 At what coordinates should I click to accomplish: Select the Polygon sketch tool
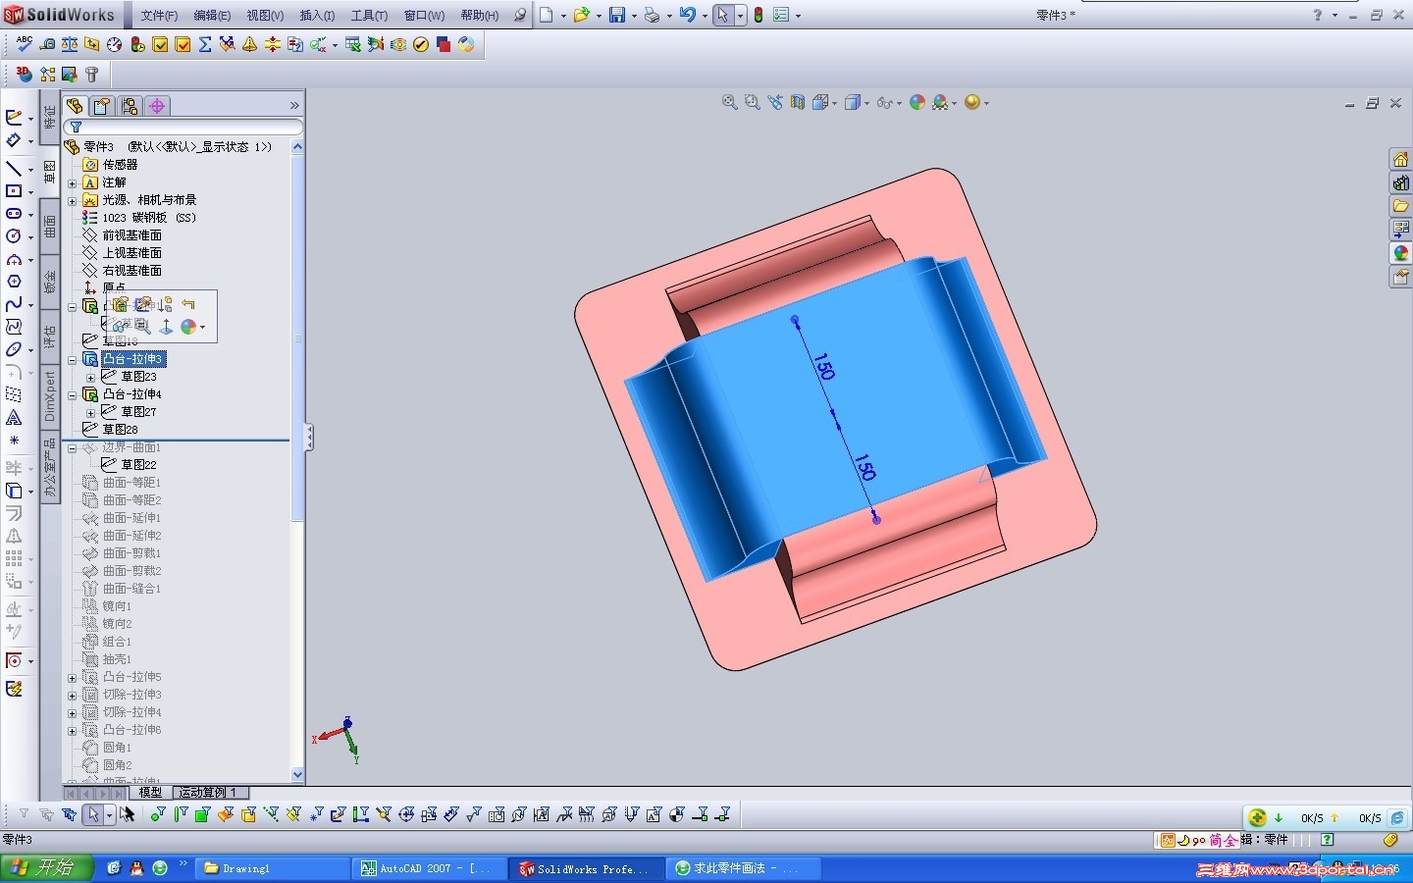[14, 282]
